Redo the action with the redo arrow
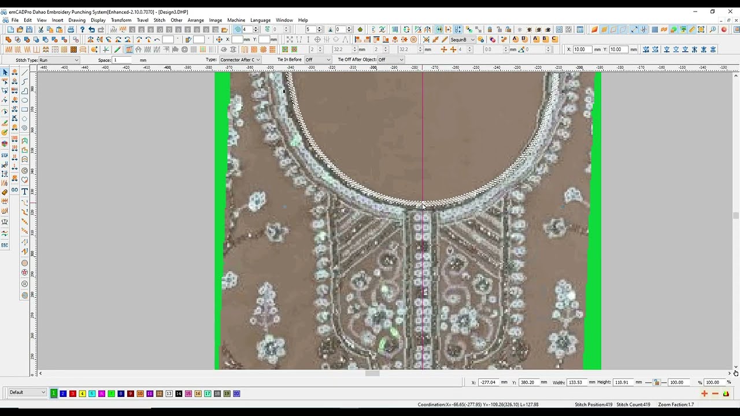 point(101,29)
